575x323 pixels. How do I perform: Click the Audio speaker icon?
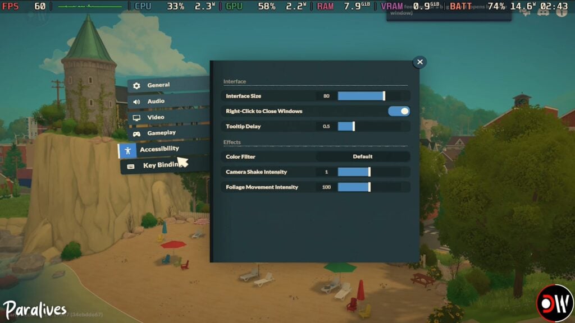pos(136,102)
